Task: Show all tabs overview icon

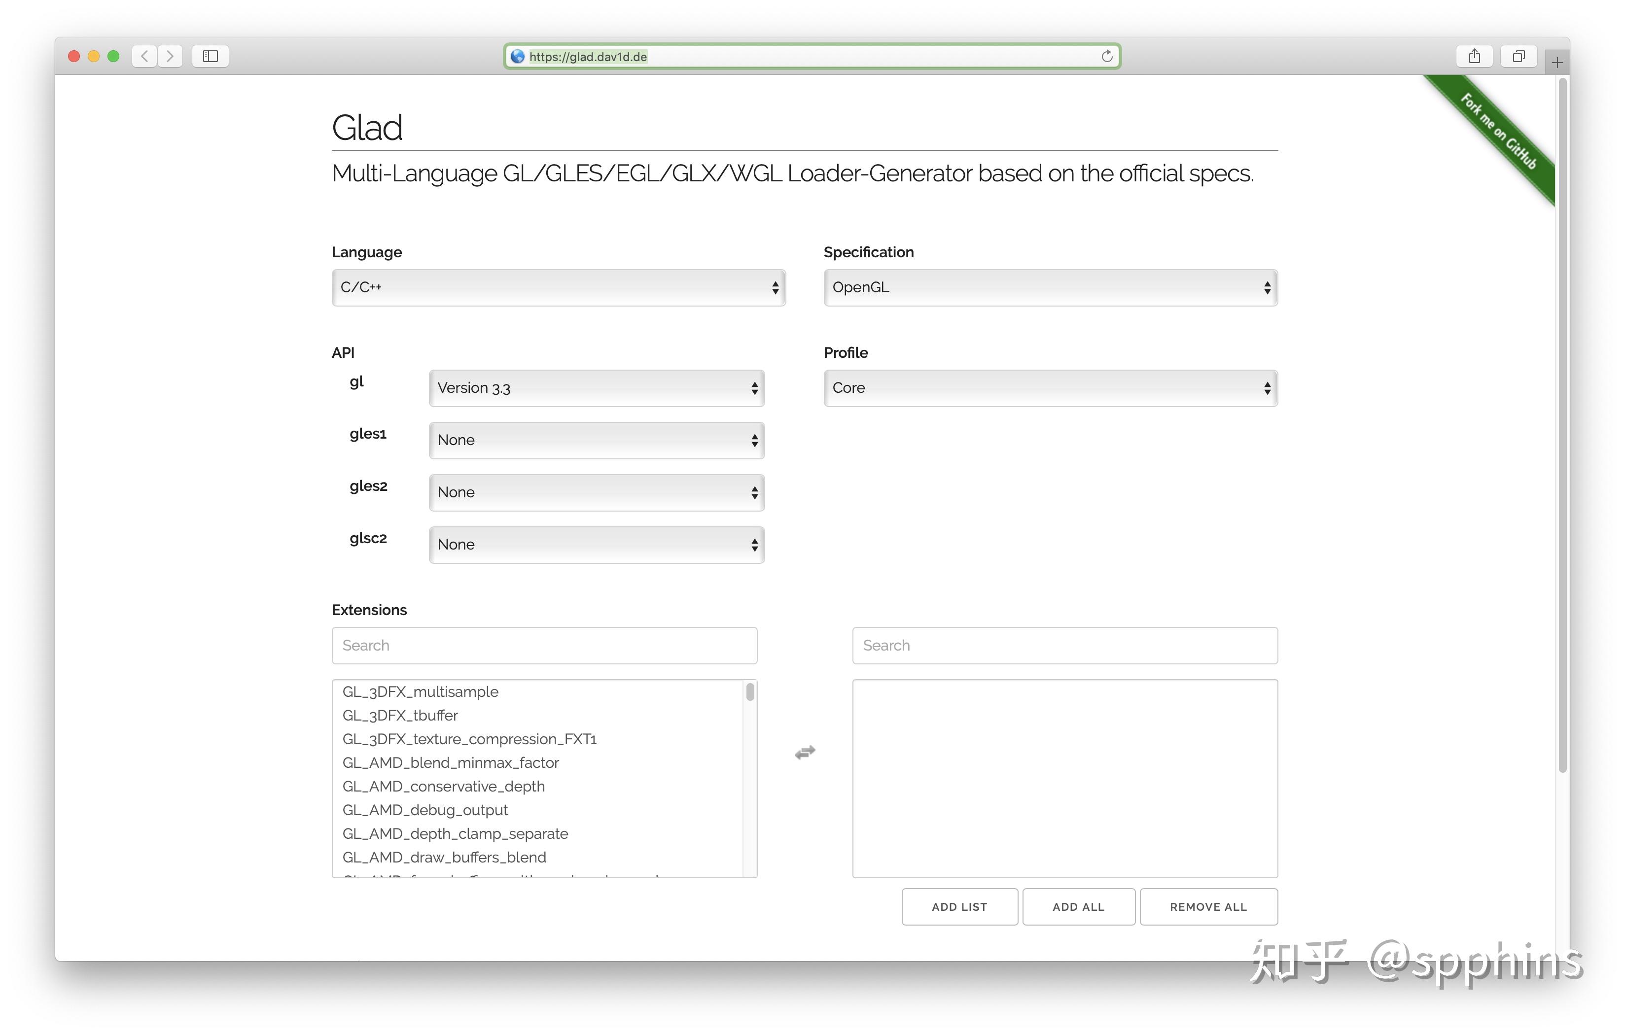Action: click(x=1519, y=56)
